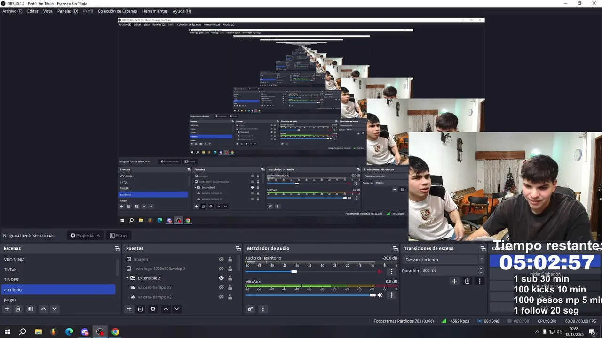This screenshot has width=602, height=338.
Task: Open the Editar menu
Action: coord(32,11)
